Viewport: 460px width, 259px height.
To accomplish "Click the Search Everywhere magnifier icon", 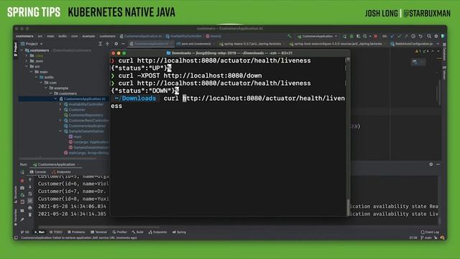I will (x=429, y=36).
